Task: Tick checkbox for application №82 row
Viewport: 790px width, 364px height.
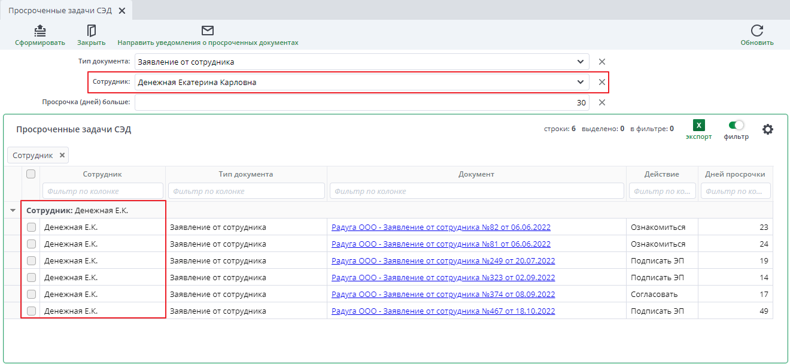Action: [31, 227]
